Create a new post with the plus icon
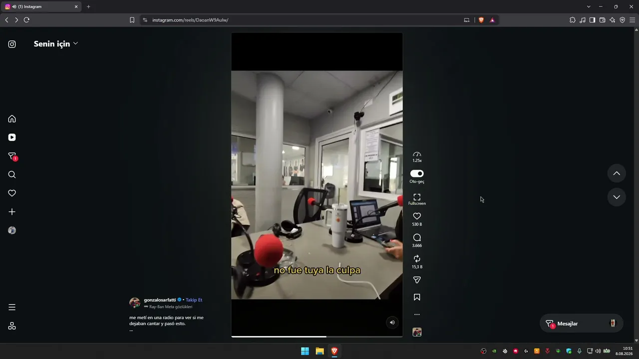Viewport: 639px width, 359px height. click(12, 212)
